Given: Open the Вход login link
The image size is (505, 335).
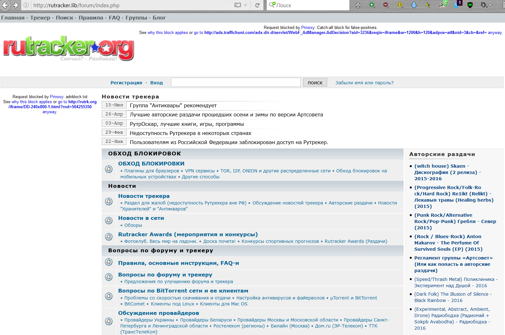Looking at the screenshot, I should pyautogui.click(x=156, y=83).
